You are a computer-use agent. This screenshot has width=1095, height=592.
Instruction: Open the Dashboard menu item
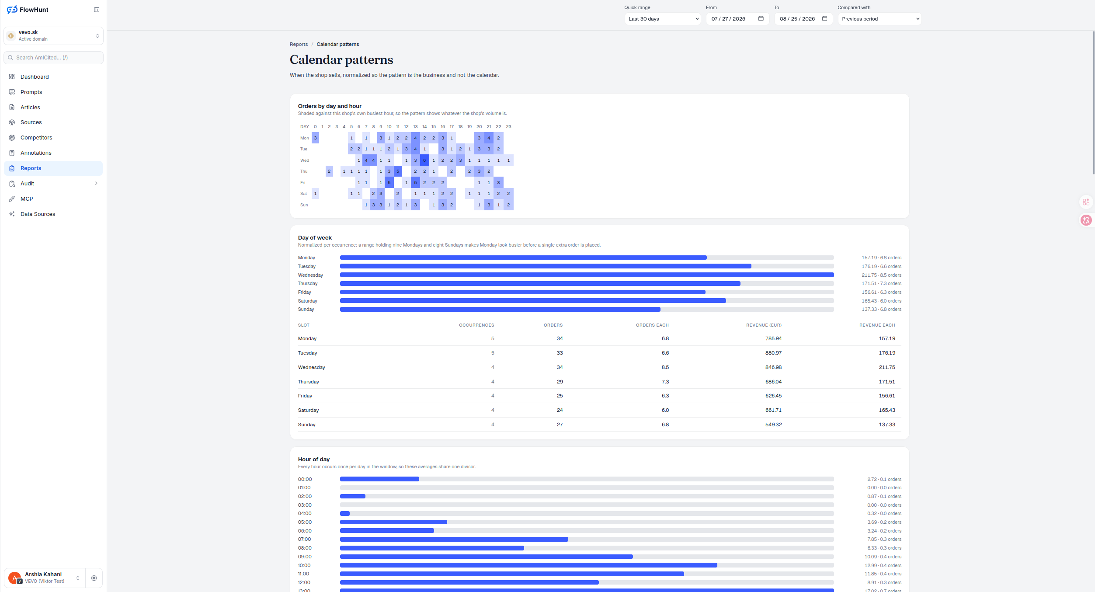[x=53, y=77]
